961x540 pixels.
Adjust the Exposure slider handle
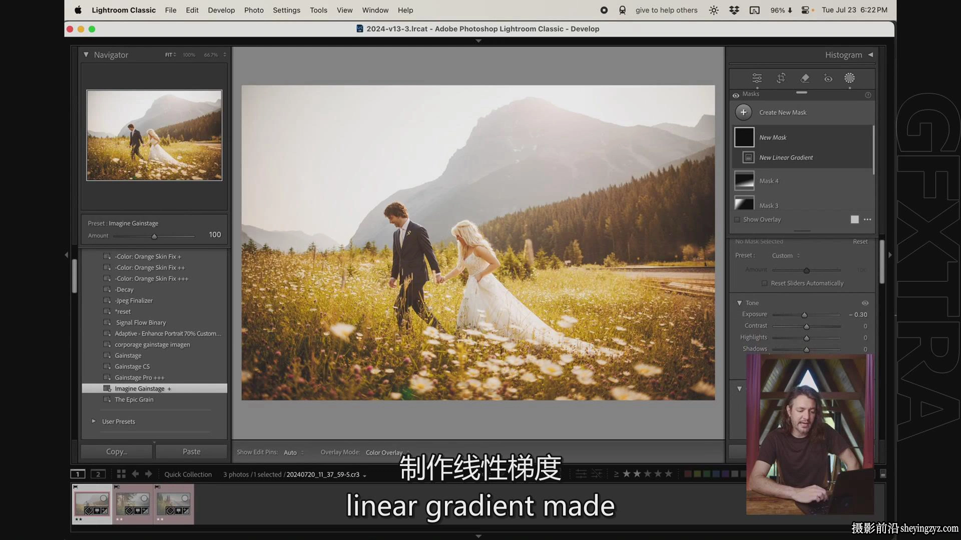click(x=804, y=315)
